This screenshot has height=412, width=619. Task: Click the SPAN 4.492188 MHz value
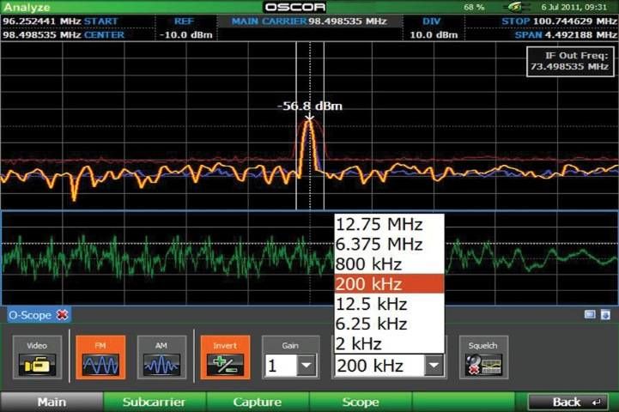pyautogui.click(x=566, y=34)
